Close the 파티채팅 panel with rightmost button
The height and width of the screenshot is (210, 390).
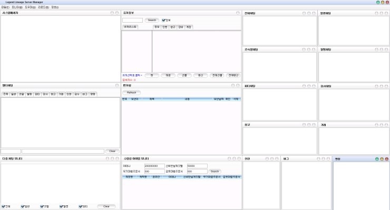(x=314, y=86)
